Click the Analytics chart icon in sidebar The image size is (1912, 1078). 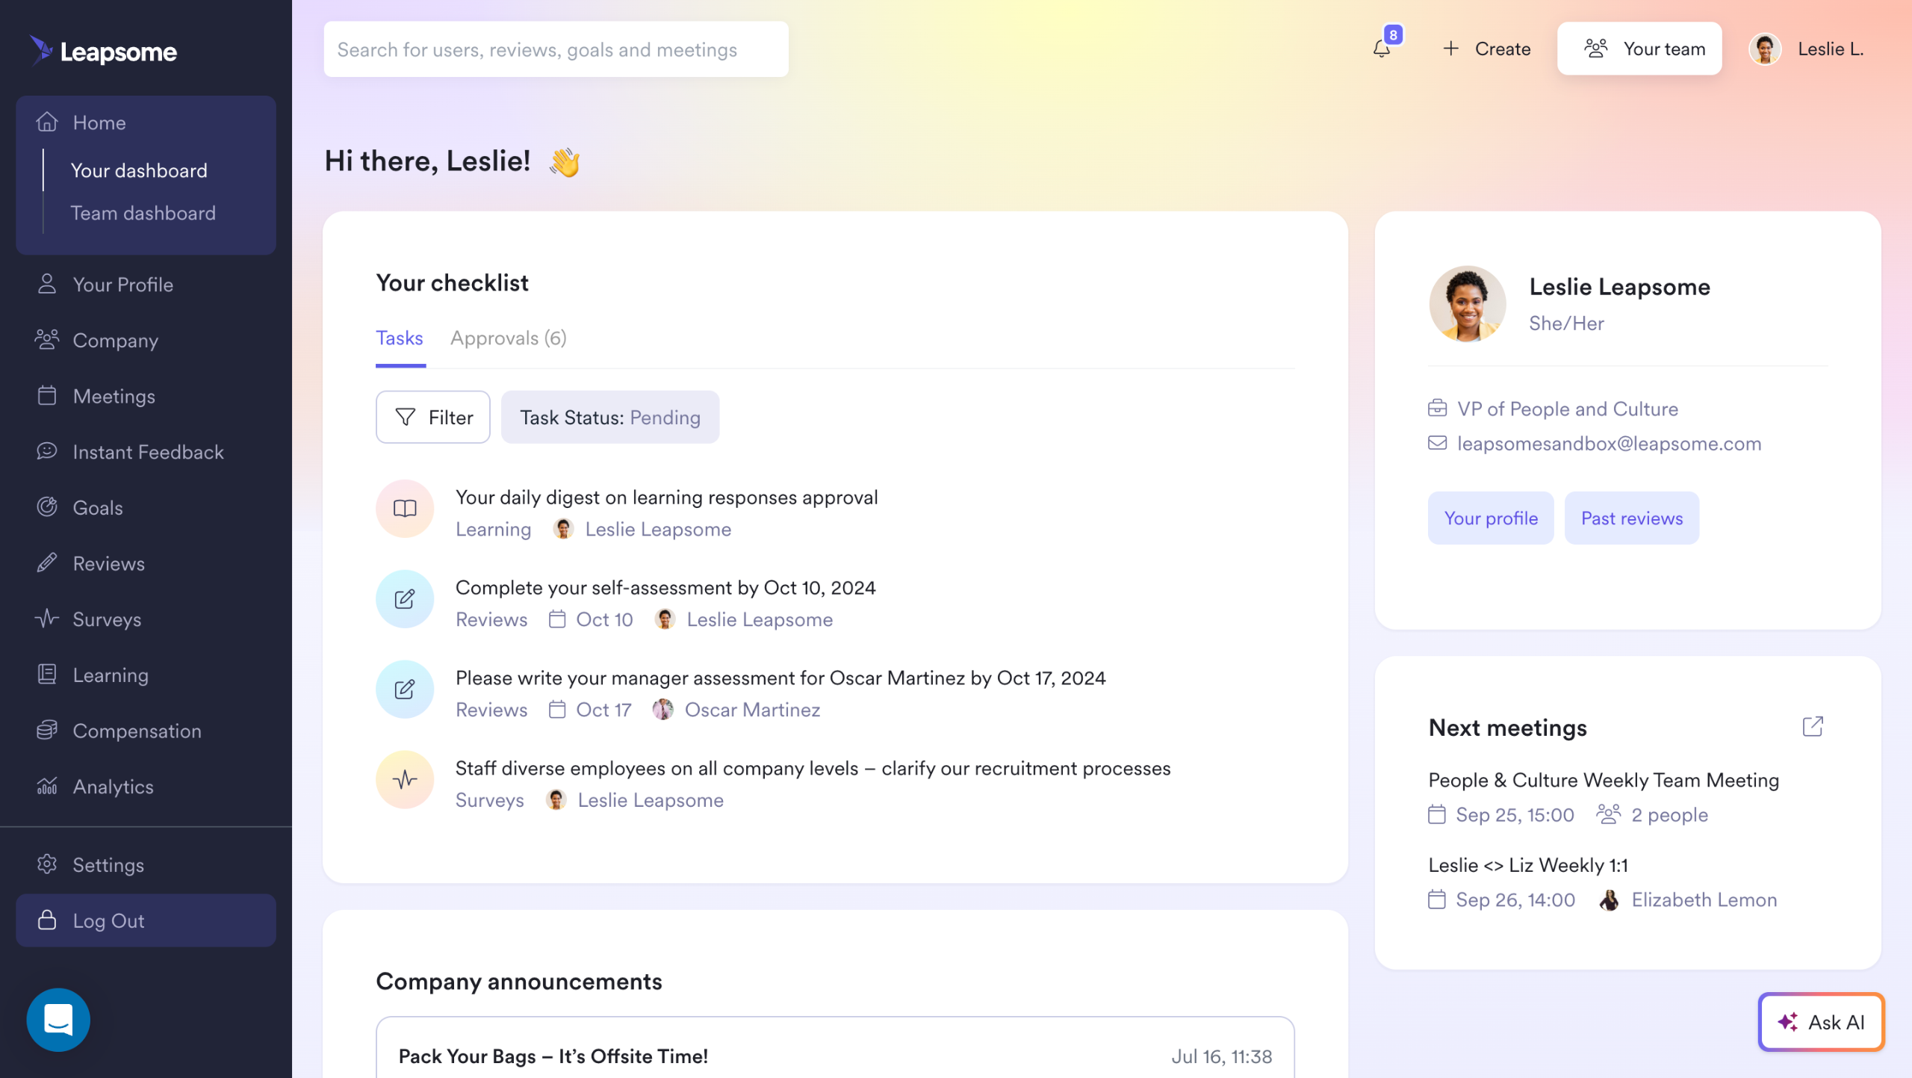coord(47,786)
